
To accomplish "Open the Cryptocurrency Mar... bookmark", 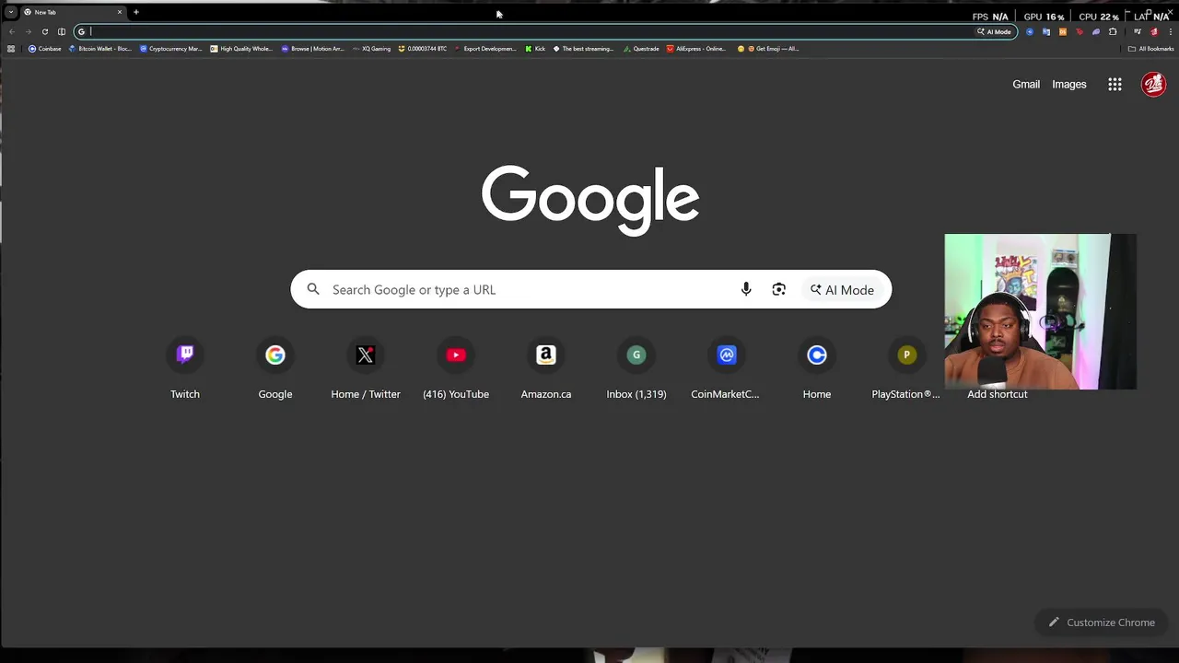I will 170,49.
